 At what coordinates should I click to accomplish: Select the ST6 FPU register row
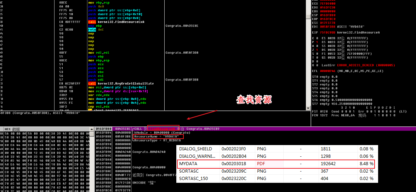342,100
